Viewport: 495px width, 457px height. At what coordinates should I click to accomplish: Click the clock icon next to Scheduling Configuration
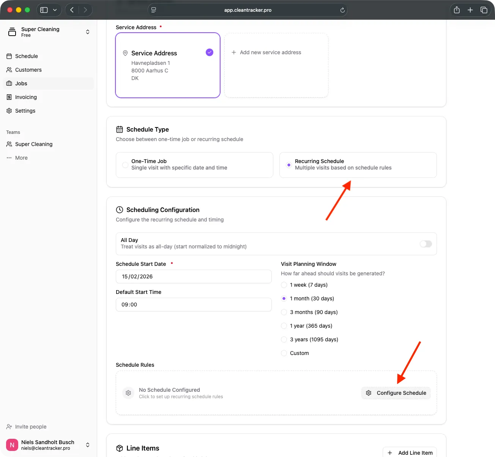(x=119, y=209)
